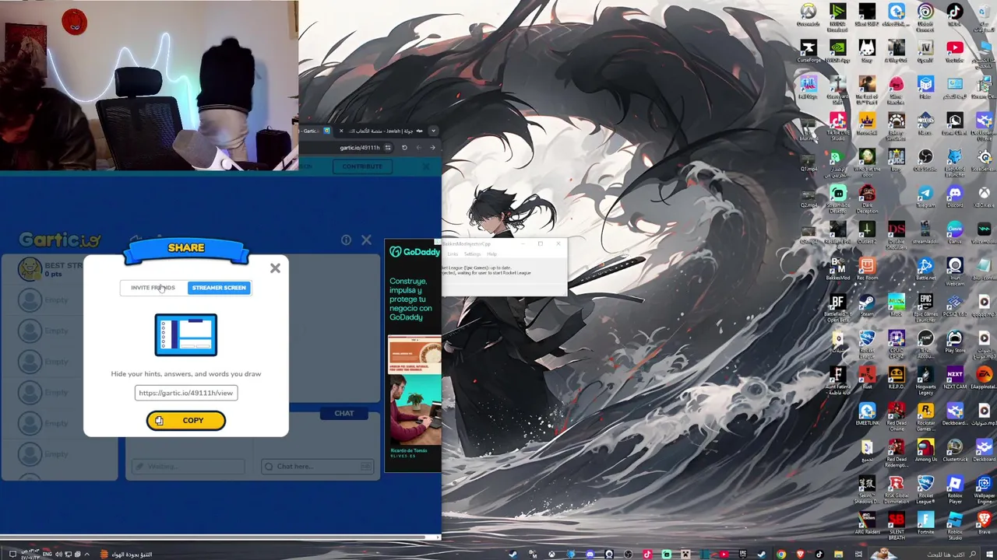
Task: Click the chat input field in Gartic
Action: point(317,467)
